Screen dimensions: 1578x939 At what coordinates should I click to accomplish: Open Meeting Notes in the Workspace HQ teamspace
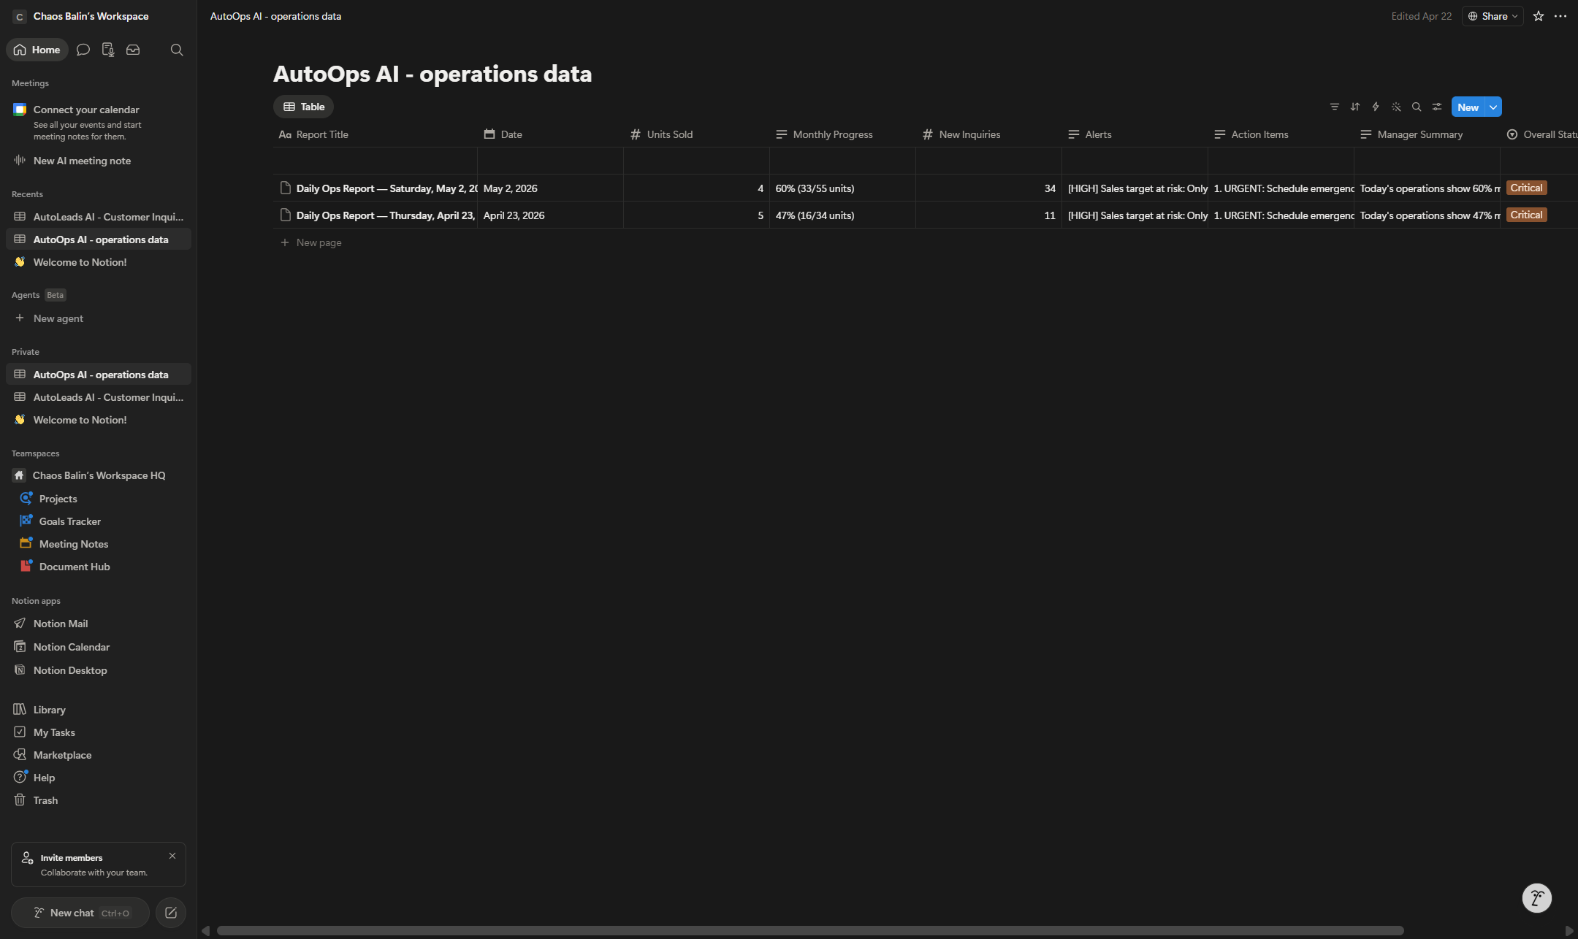[99, 544]
